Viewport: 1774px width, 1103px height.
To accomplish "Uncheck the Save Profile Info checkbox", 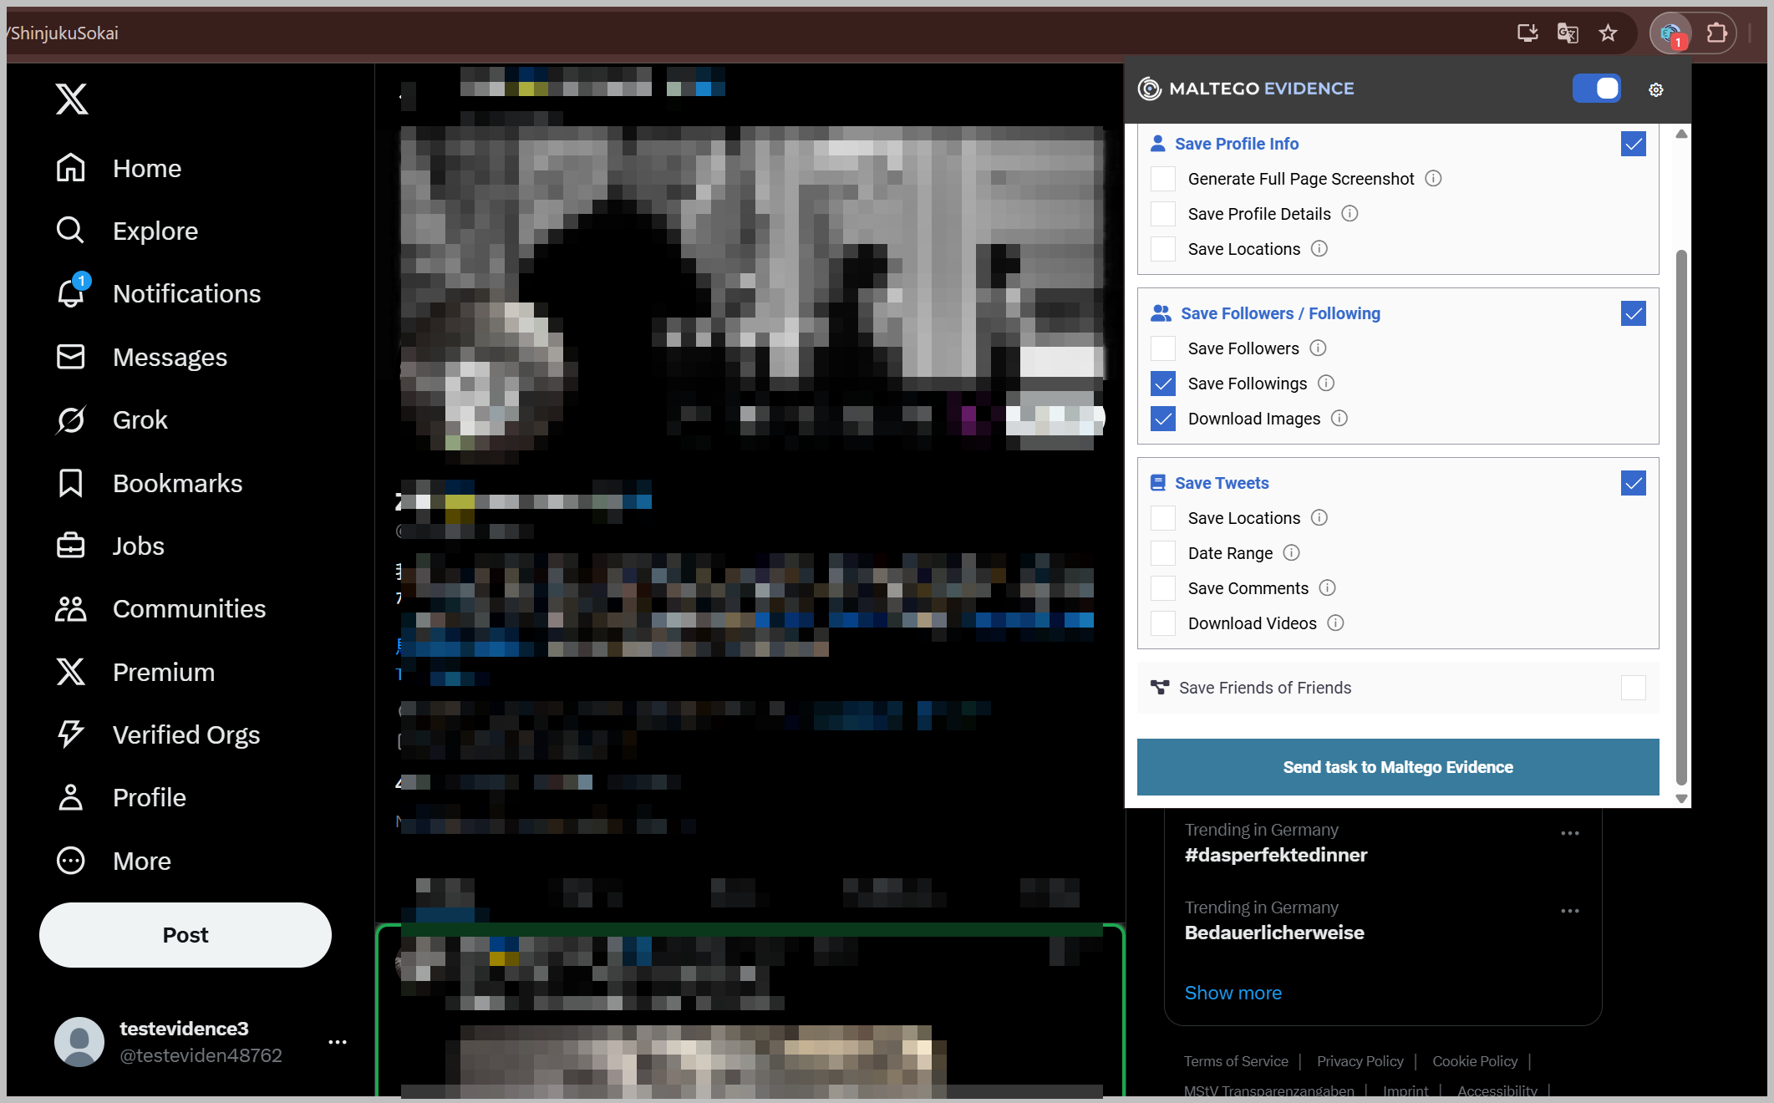I will pos(1634,144).
